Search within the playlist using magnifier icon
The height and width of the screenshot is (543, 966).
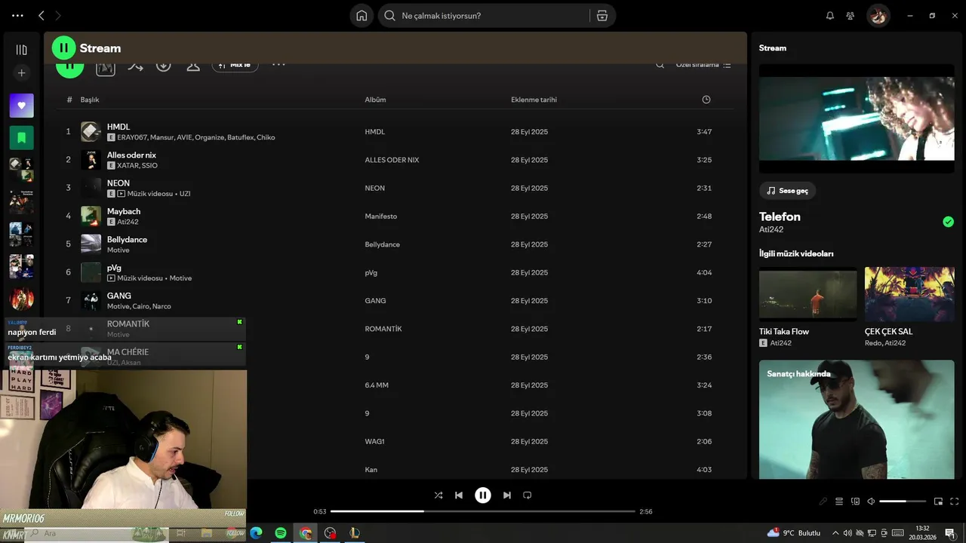[x=660, y=65]
